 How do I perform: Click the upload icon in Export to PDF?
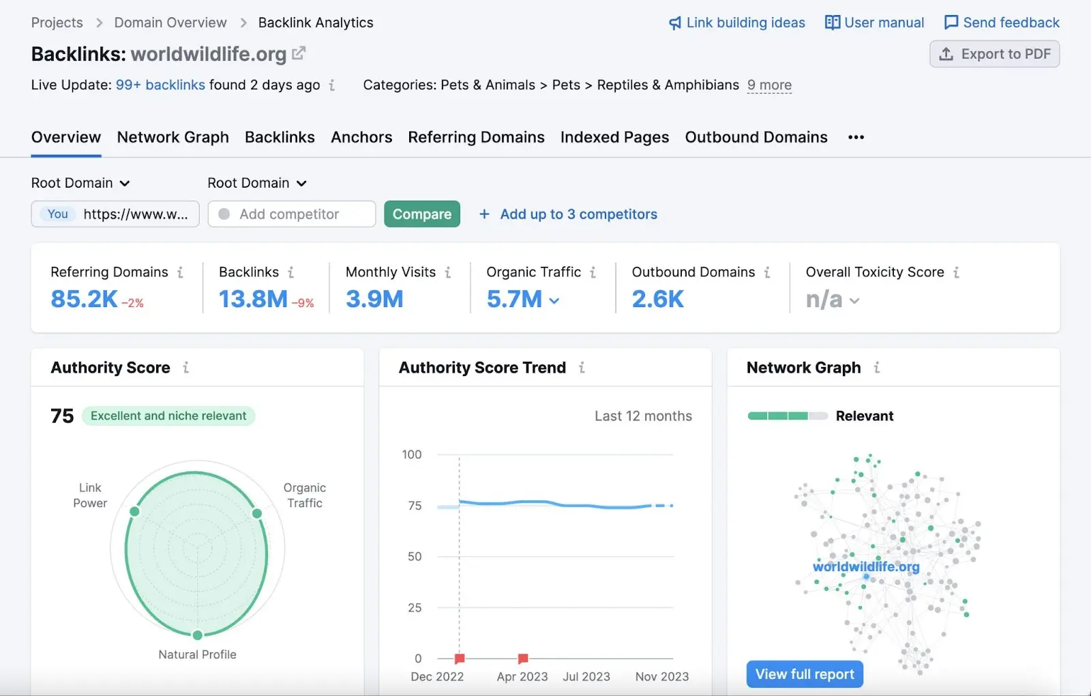(946, 54)
